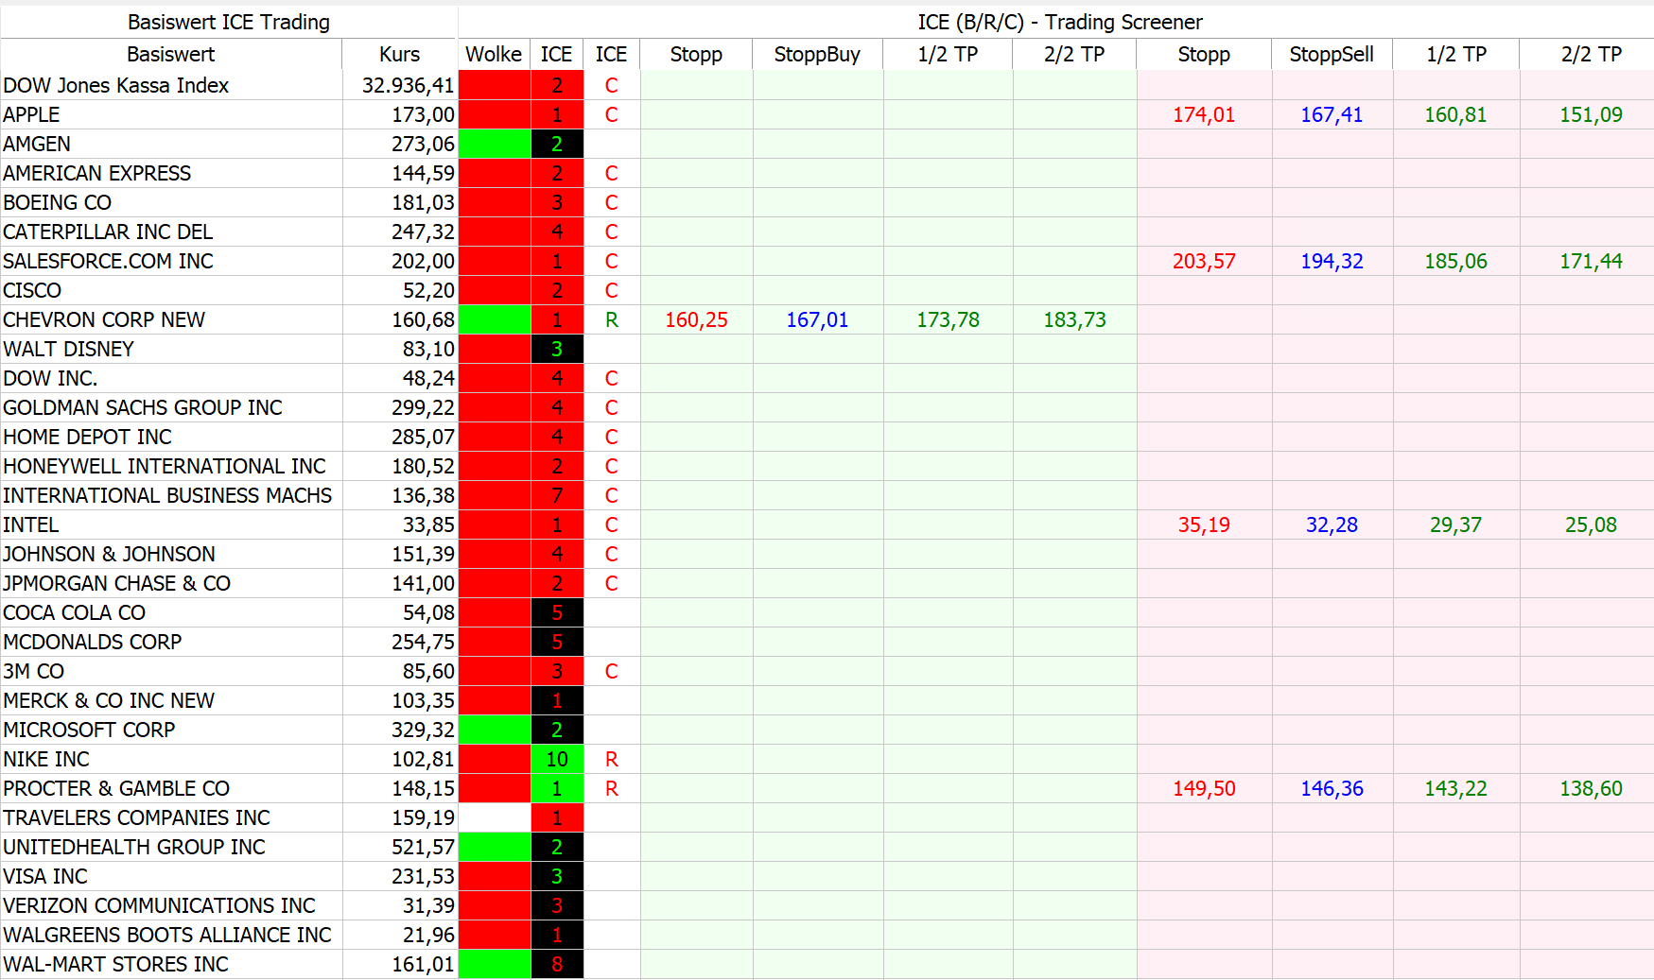This screenshot has width=1654, height=980.
Task: Click the Kurs column header
Action: [x=399, y=54]
